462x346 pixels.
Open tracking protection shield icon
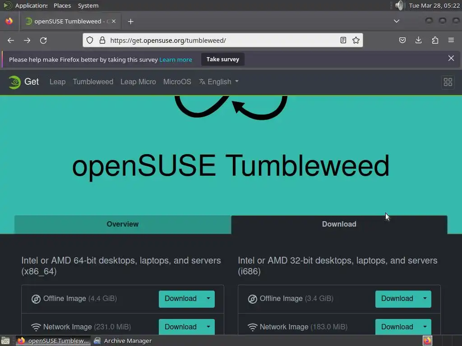[x=90, y=40]
